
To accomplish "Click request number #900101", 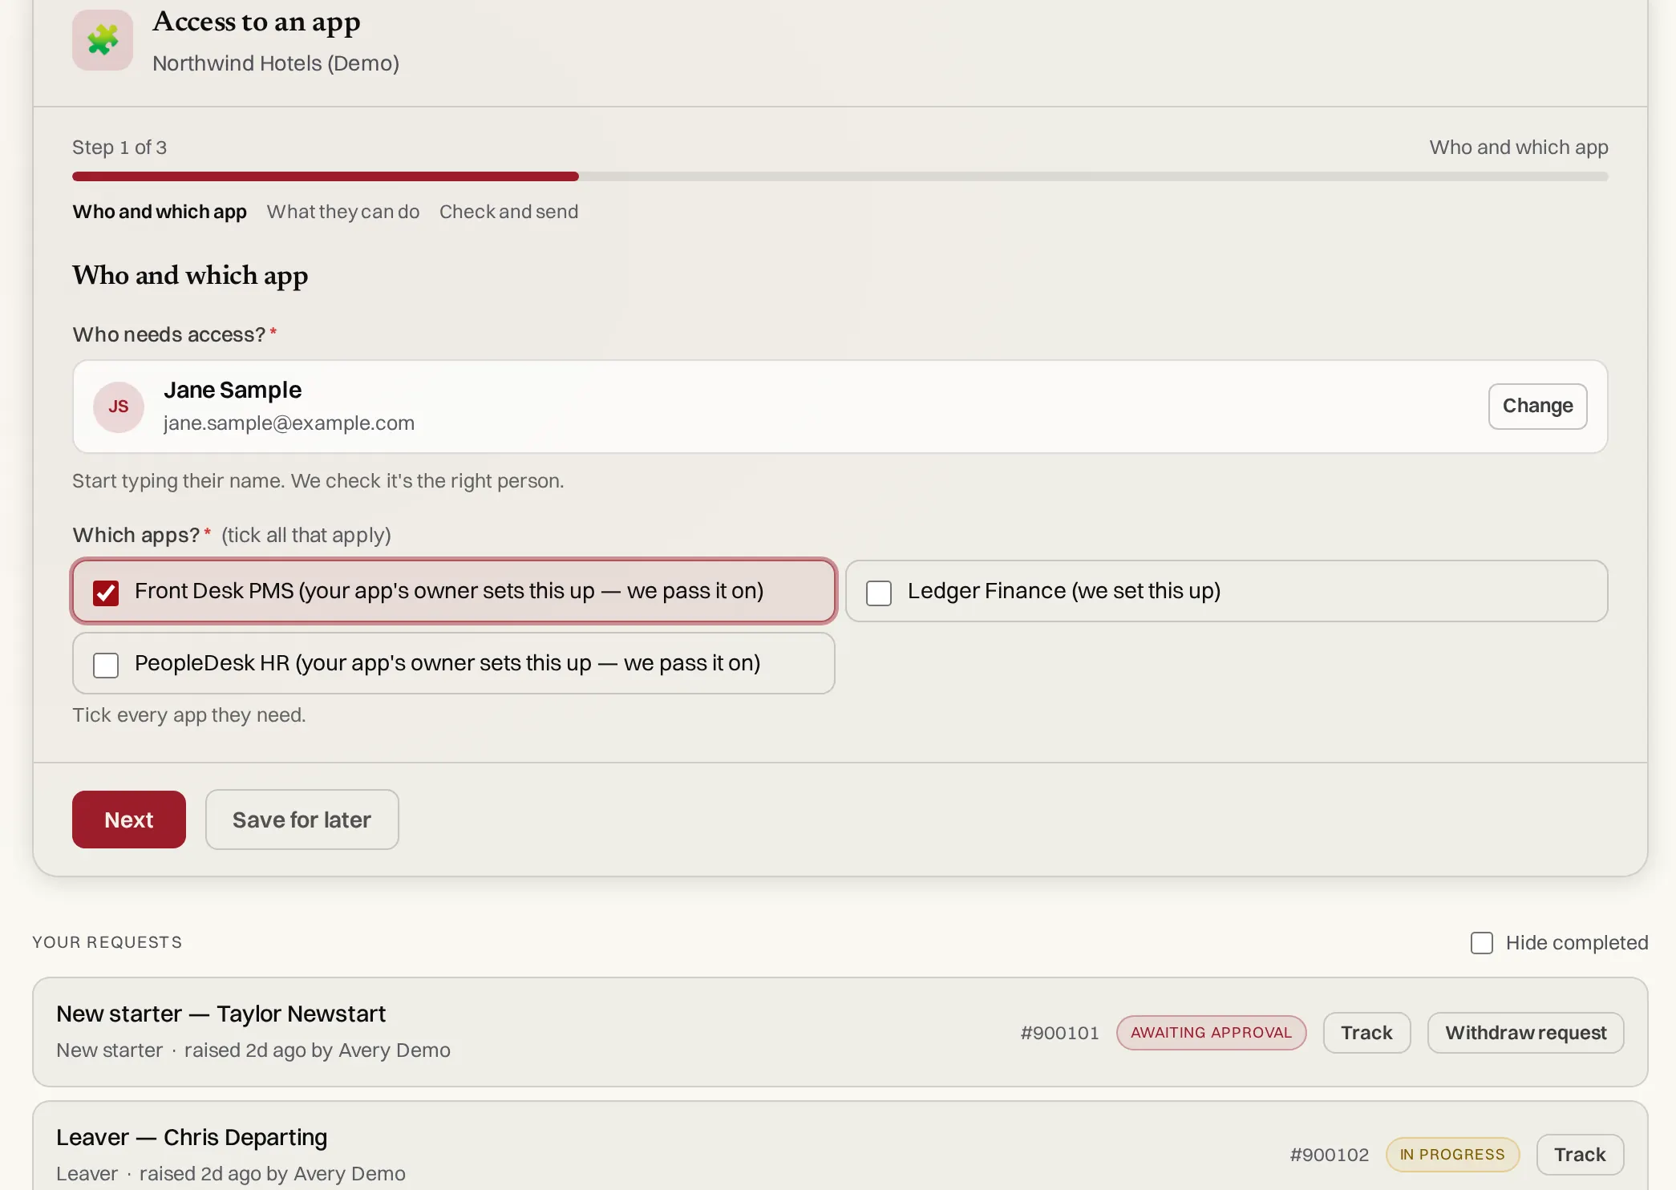I will [x=1059, y=1033].
